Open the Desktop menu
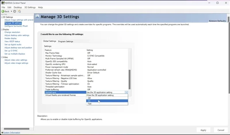 click(18, 7)
